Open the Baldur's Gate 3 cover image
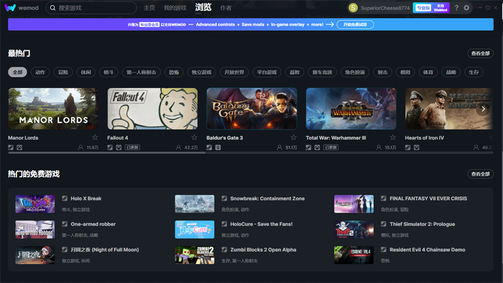 252,109
